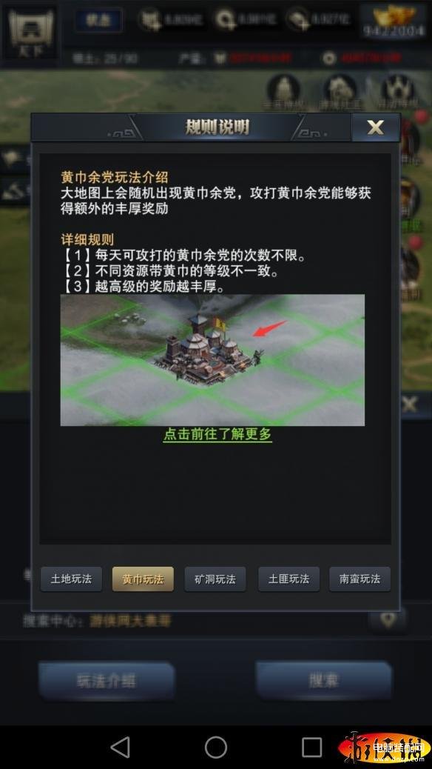Tap the fortress illustration image

[212, 360]
